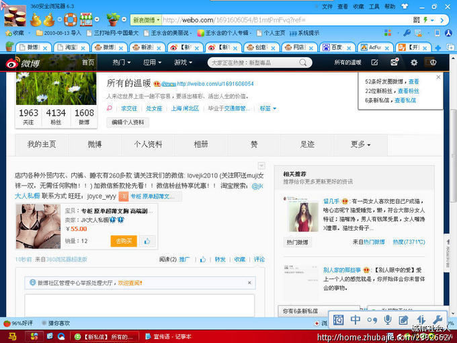The width and height of the screenshot is (457, 343).
Task: Click the shop storefront icon in the browser toolbar
Action: point(86,20)
